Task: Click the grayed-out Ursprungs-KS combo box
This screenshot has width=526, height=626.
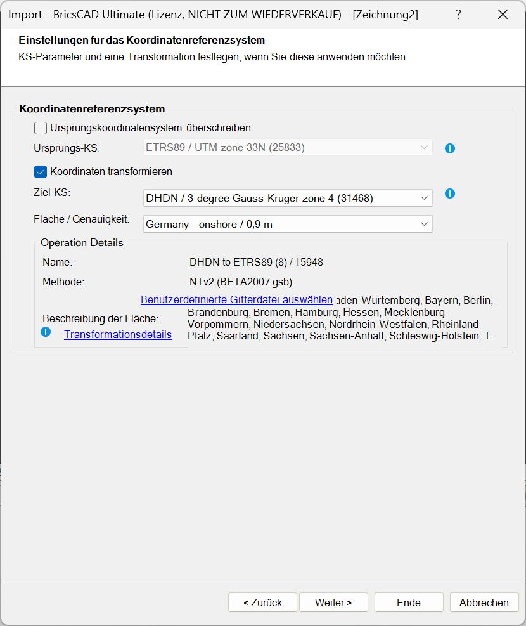Action: tap(288, 147)
